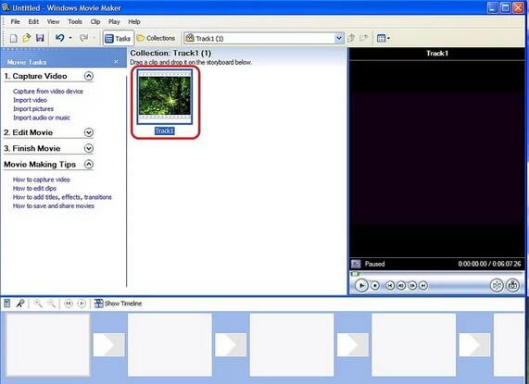
Task: Step to the previous frame
Action: click(401, 286)
